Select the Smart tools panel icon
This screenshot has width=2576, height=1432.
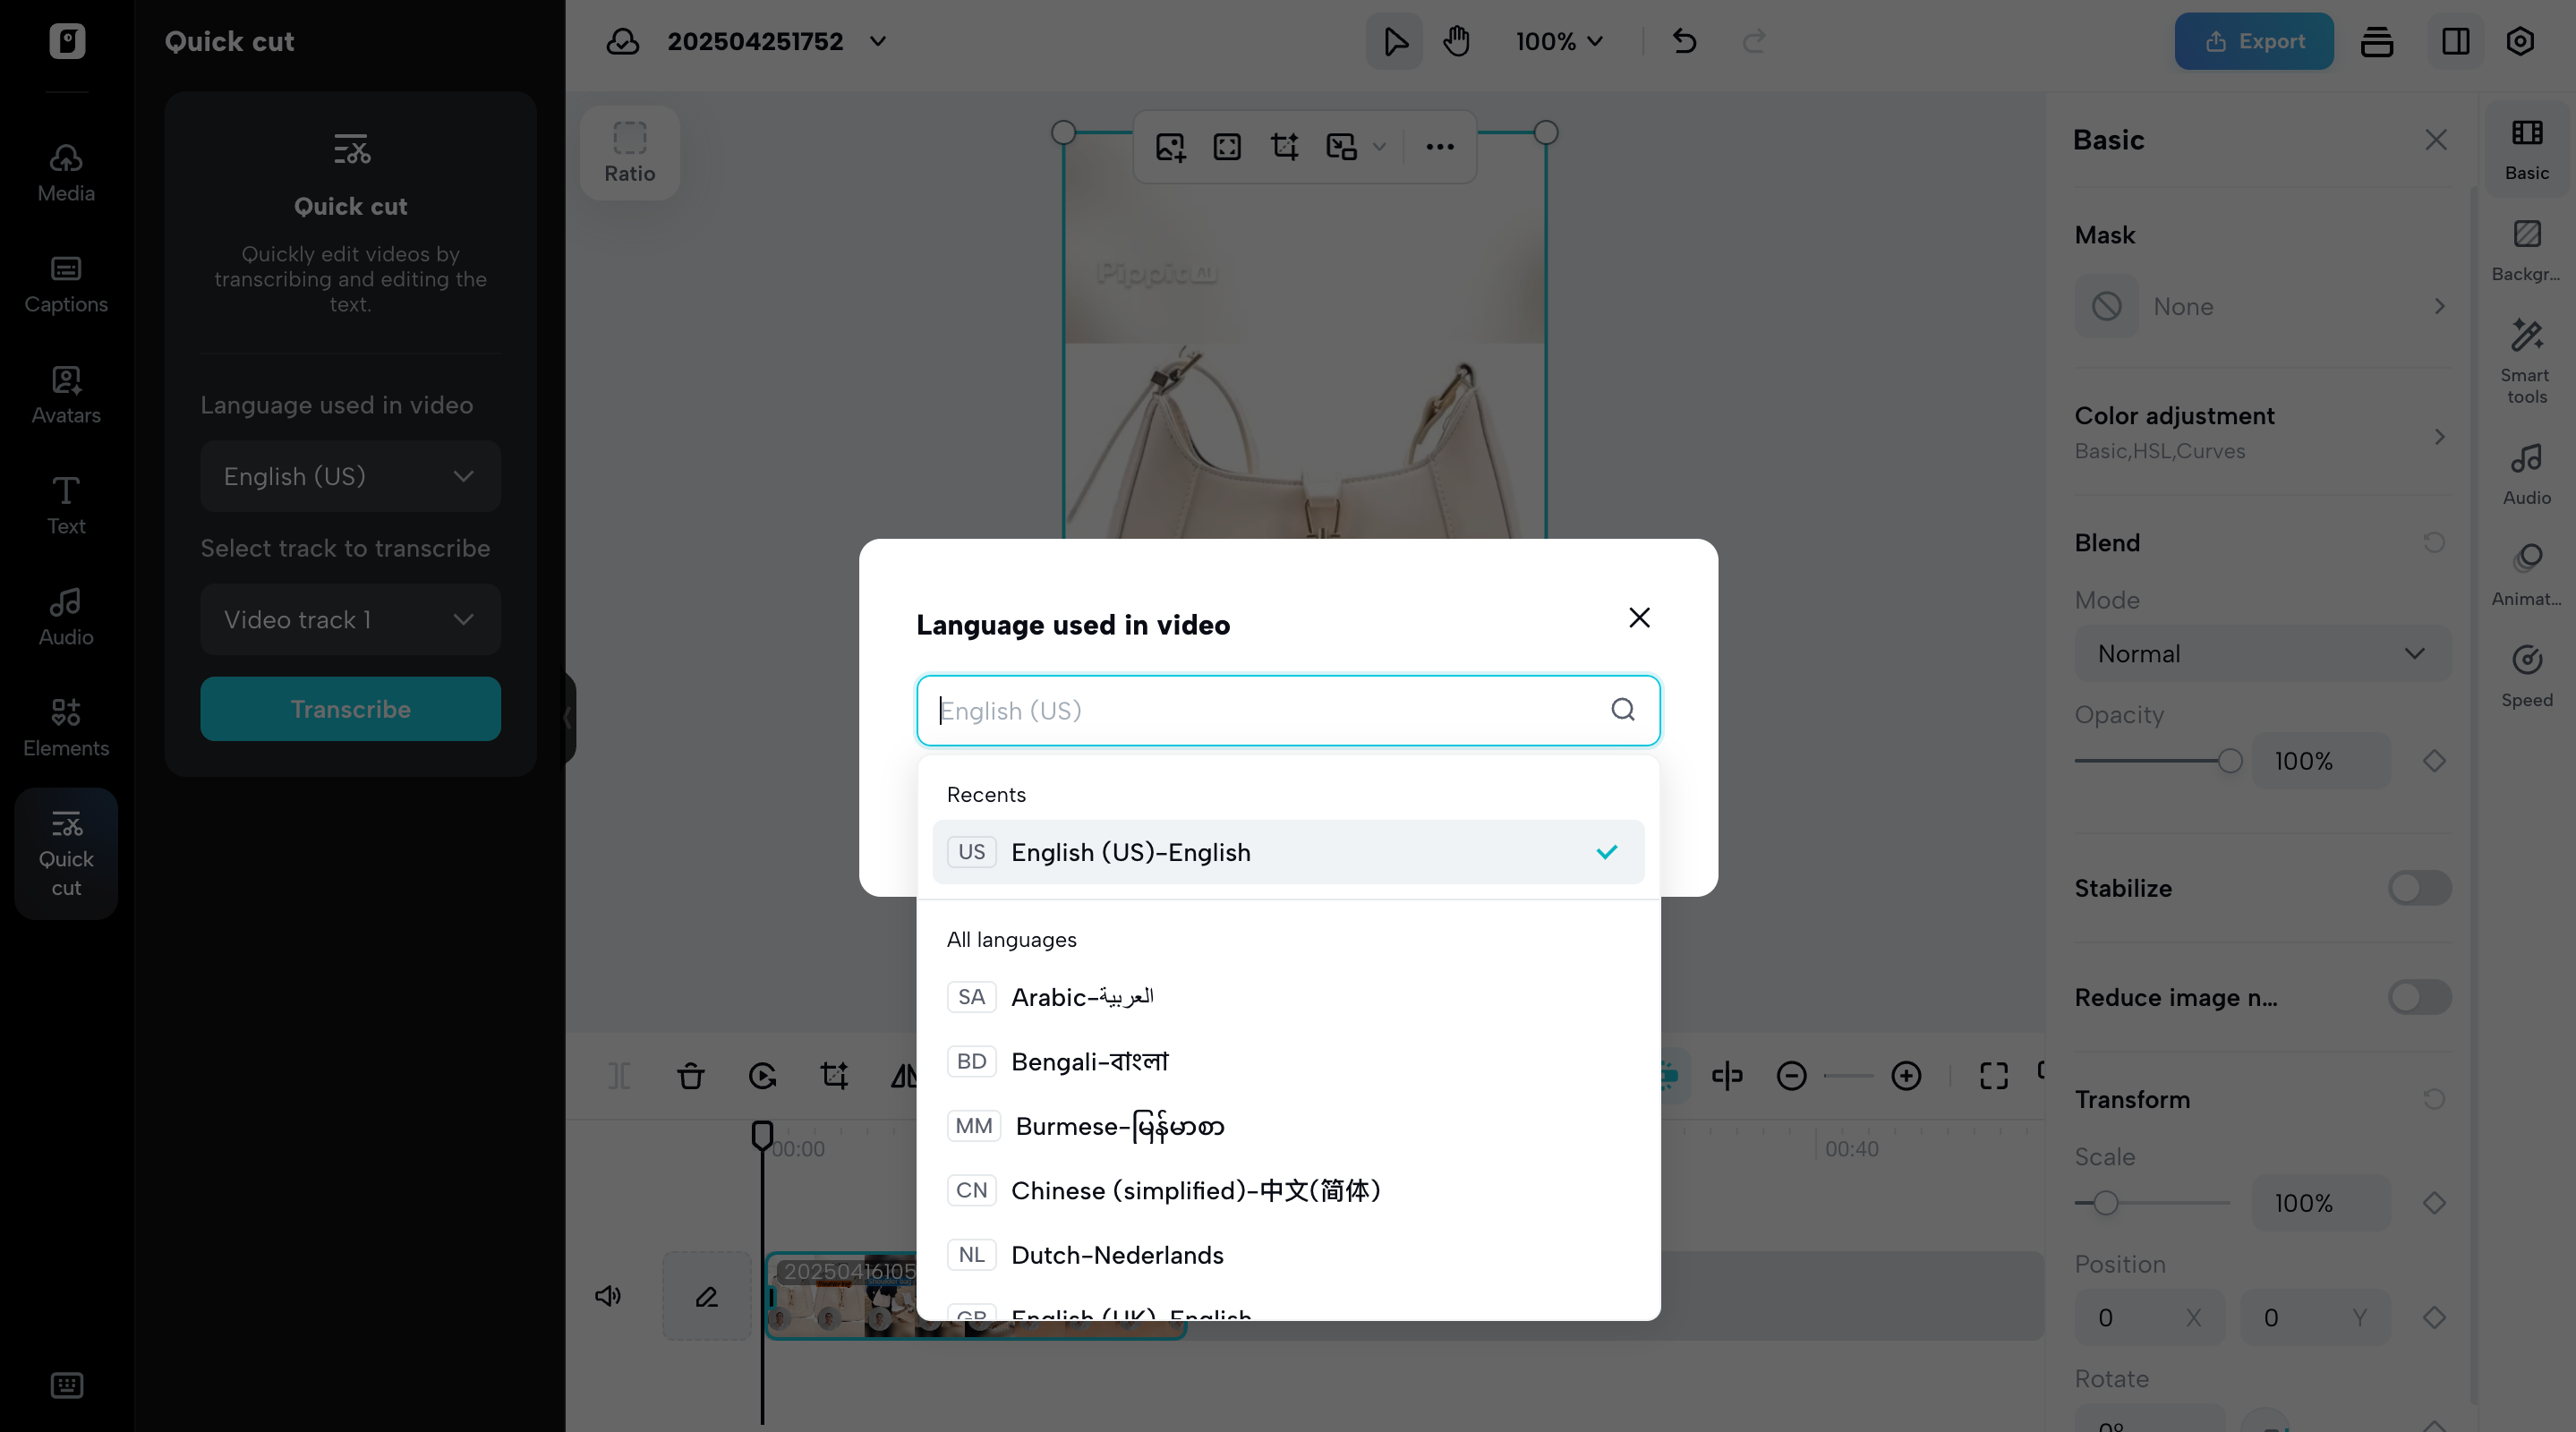pyautogui.click(x=2526, y=358)
